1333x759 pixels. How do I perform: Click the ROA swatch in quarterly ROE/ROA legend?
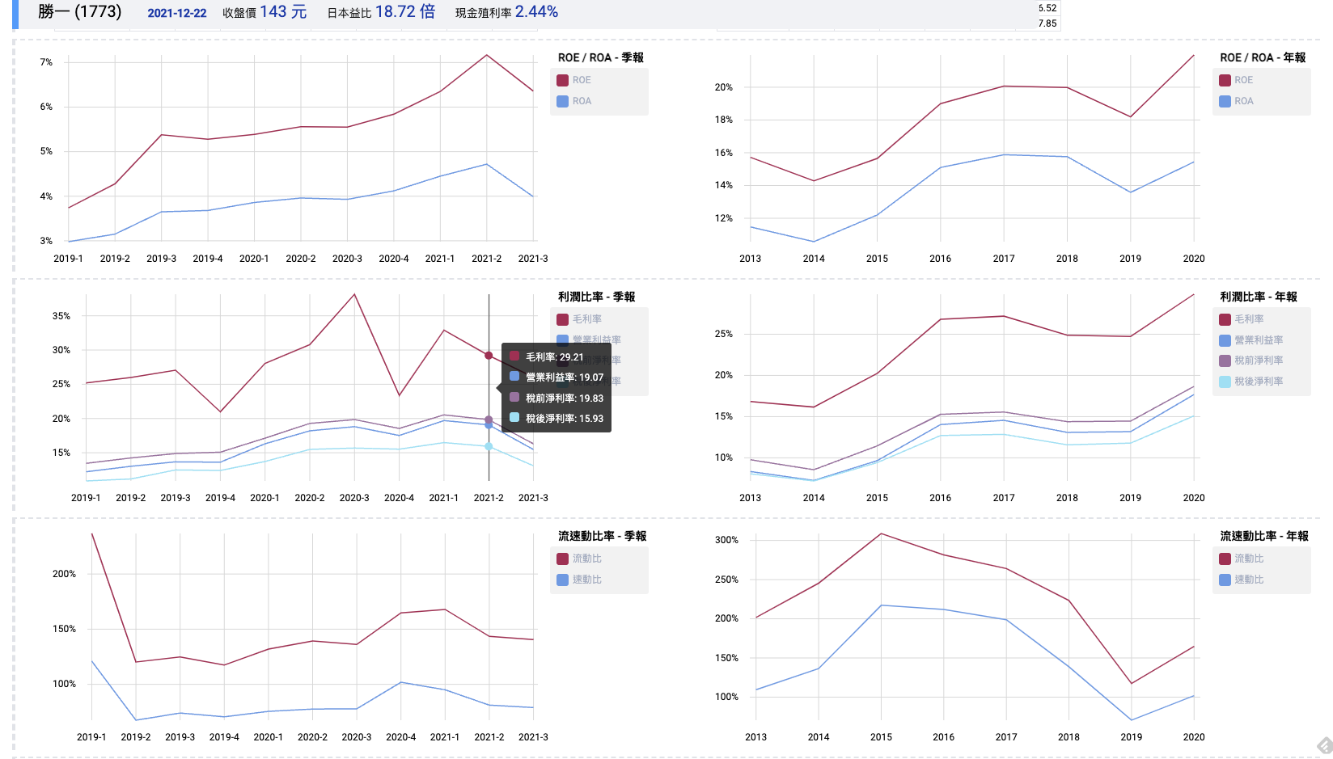click(562, 101)
